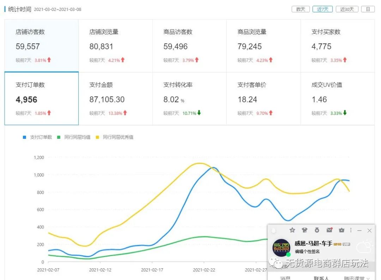Select the 商品访客数 metric card
Viewport: 381px width, 280px height.
(x=189, y=46)
